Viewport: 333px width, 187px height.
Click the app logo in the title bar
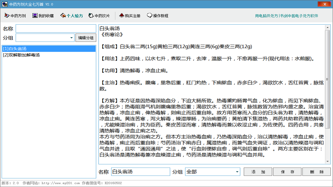(x=4, y=4)
